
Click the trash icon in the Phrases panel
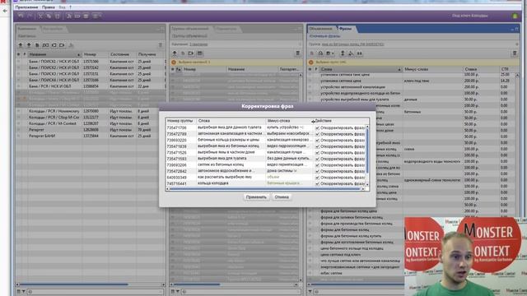click(x=514, y=53)
